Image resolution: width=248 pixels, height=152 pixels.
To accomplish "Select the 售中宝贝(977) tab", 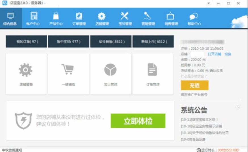I will tap(69, 42).
